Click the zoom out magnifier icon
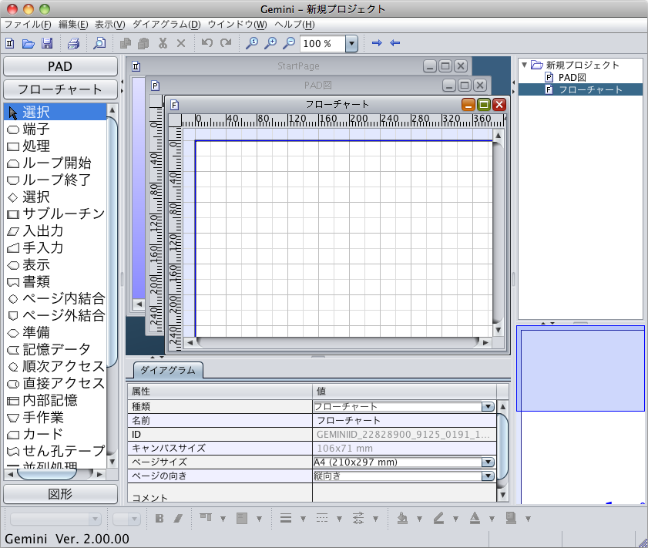This screenshot has height=548, width=648. [289, 43]
